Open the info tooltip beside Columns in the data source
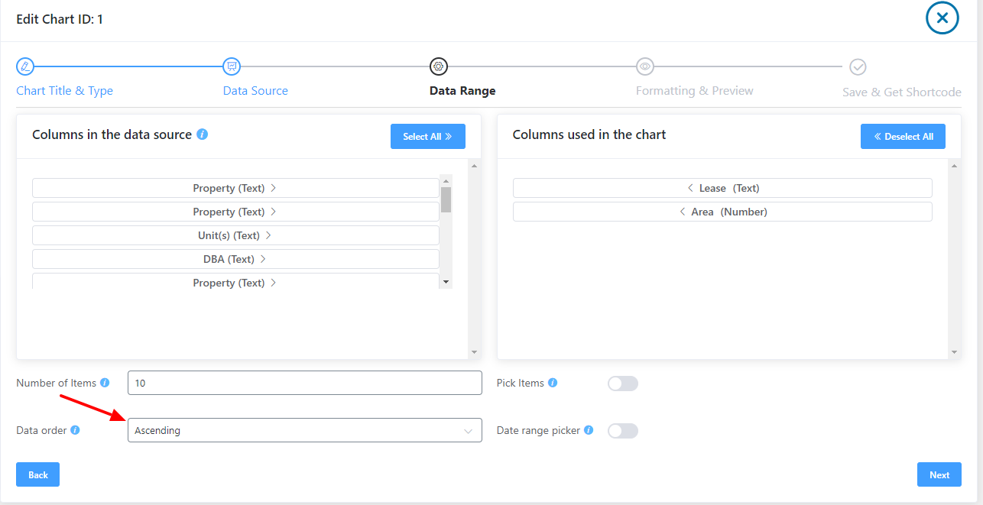 click(202, 134)
